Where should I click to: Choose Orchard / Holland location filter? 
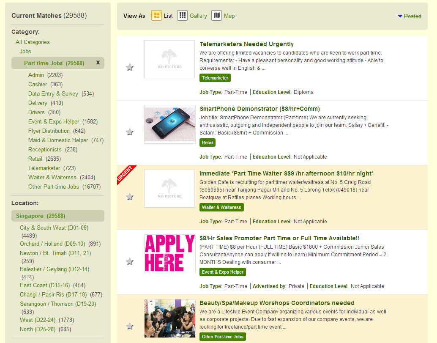[x=52, y=244]
